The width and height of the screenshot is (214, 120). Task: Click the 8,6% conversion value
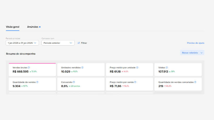point(64,86)
